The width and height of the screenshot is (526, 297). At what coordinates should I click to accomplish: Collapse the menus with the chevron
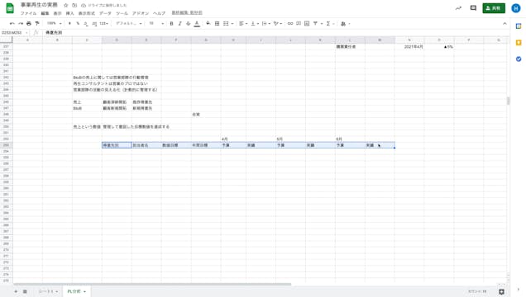click(504, 23)
